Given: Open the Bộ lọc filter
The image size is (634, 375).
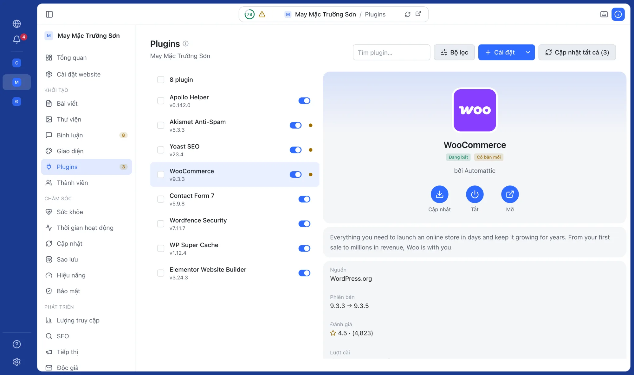Looking at the screenshot, I should (454, 52).
